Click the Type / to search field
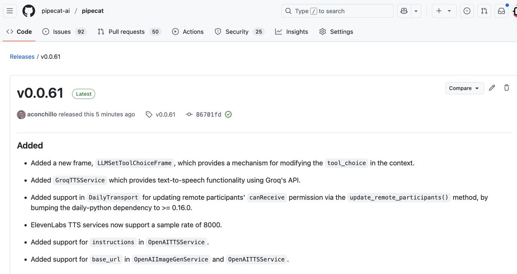 coord(337,10)
